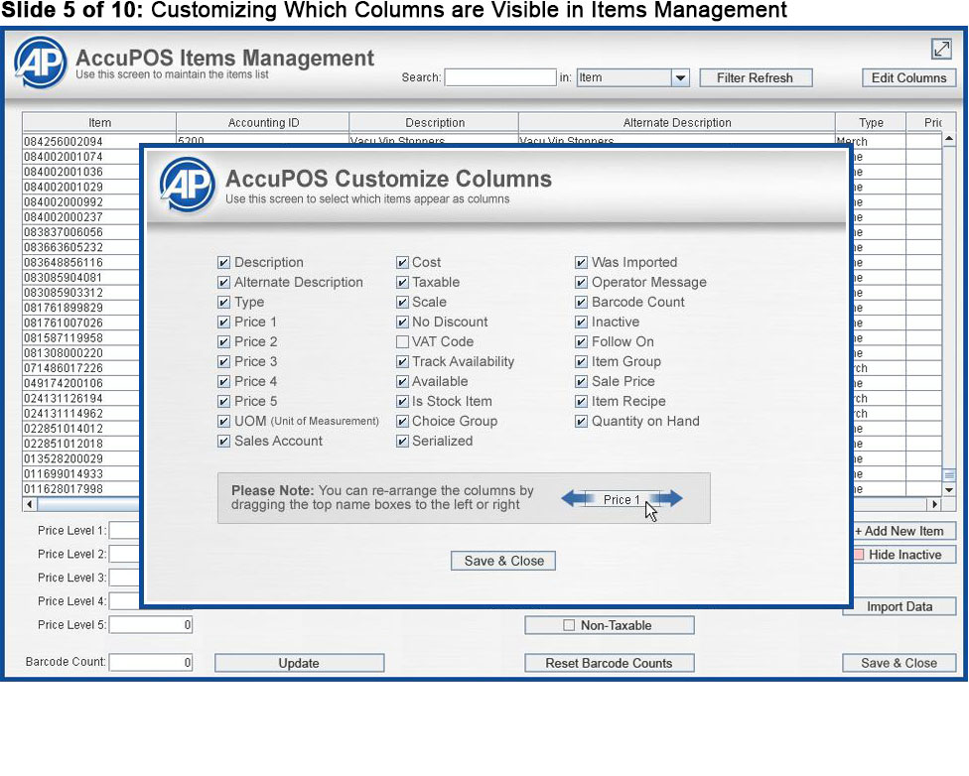
Task: Toggle the Taxable checkbox
Action: click(x=402, y=283)
